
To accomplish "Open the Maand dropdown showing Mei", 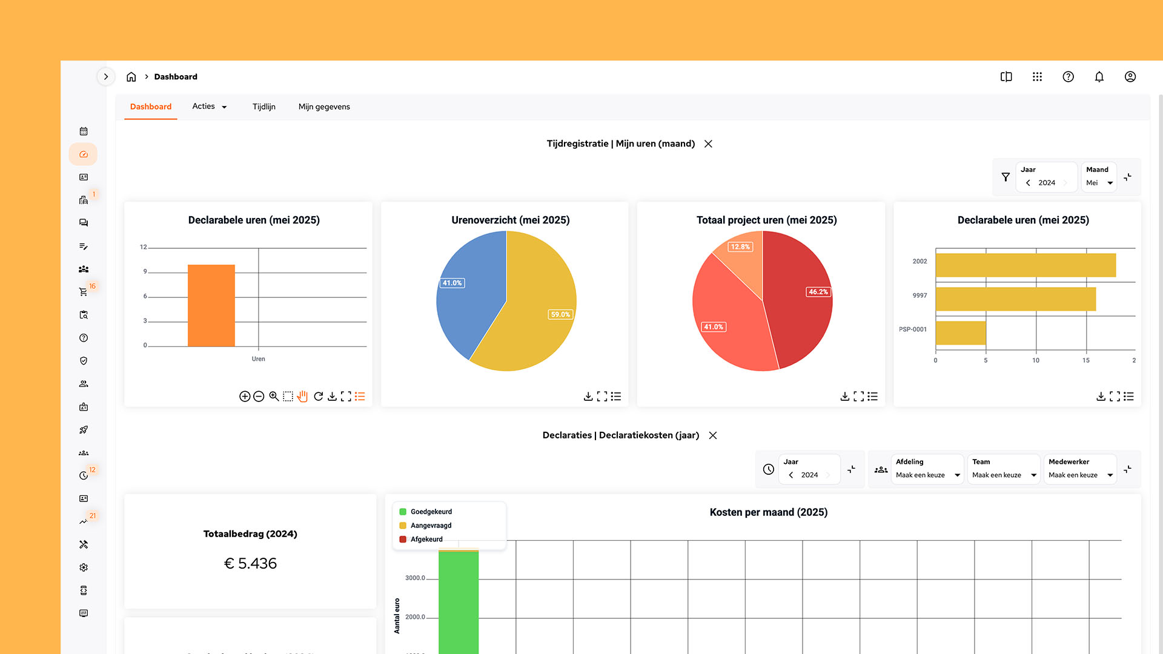I will pyautogui.click(x=1099, y=183).
